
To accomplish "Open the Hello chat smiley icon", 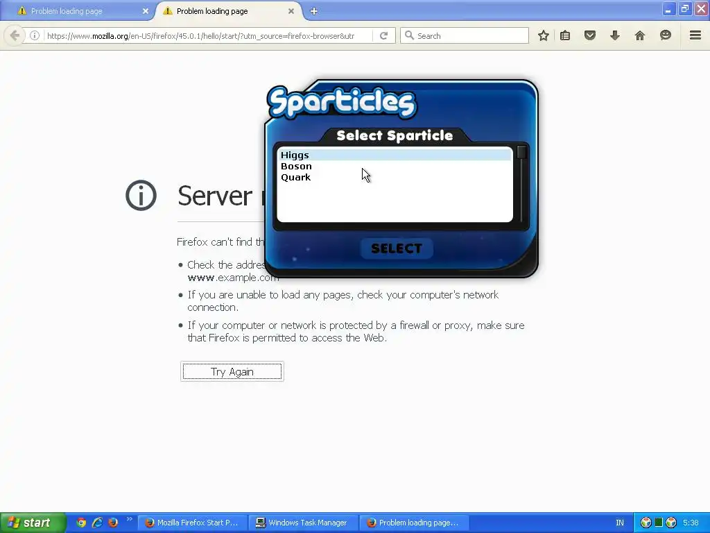I will click(x=665, y=35).
